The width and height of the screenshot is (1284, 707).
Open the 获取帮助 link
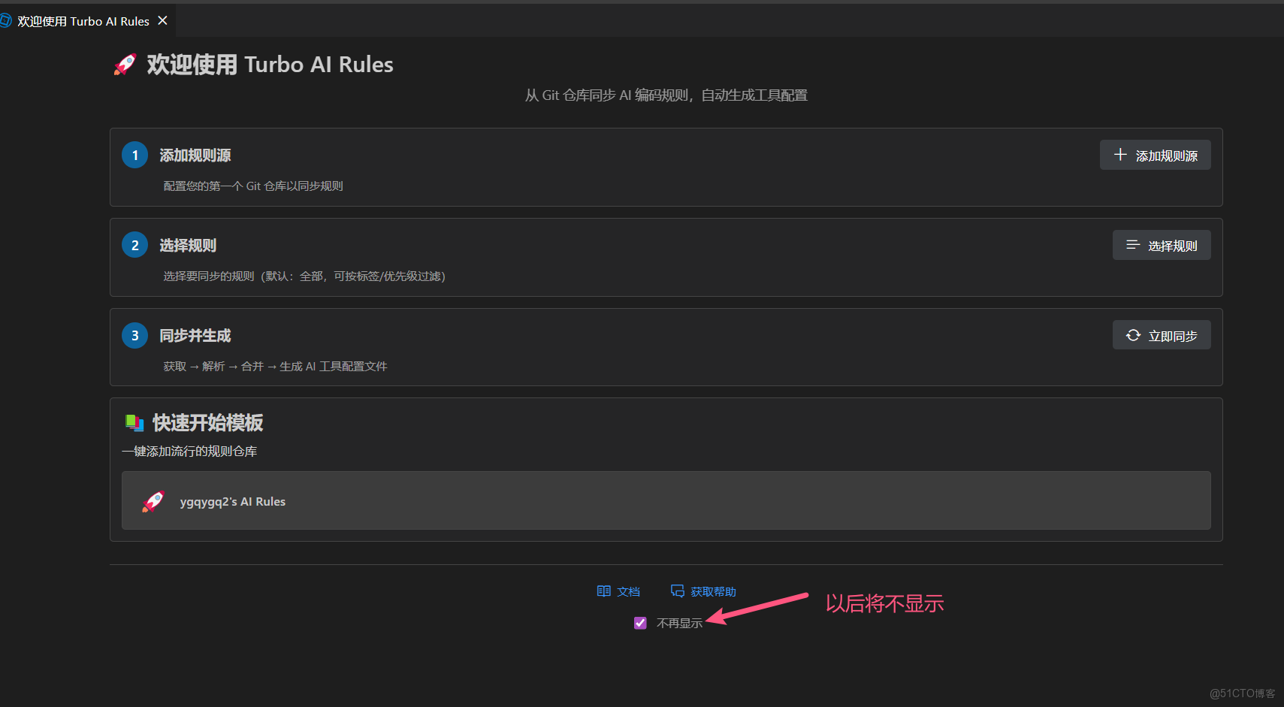coord(703,591)
